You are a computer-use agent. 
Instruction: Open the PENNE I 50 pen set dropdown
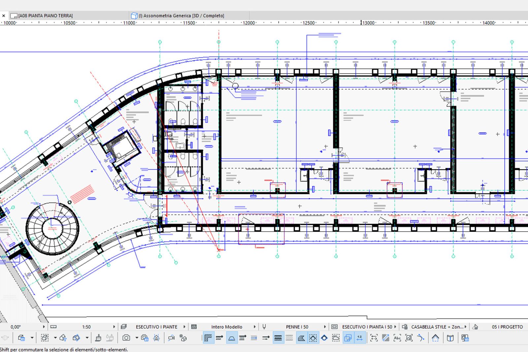coord(297,327)
